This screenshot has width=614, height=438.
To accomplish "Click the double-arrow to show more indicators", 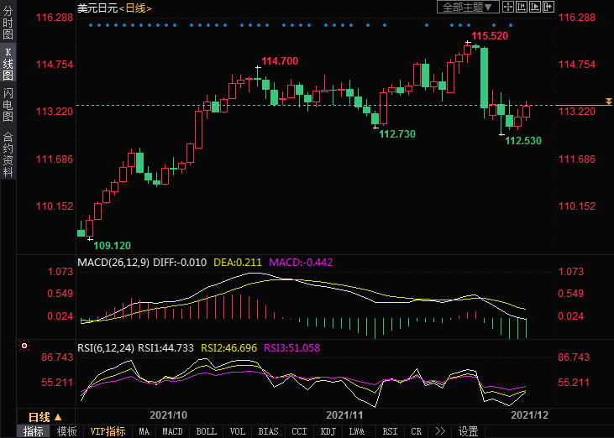I will click(x=439, y=431).
